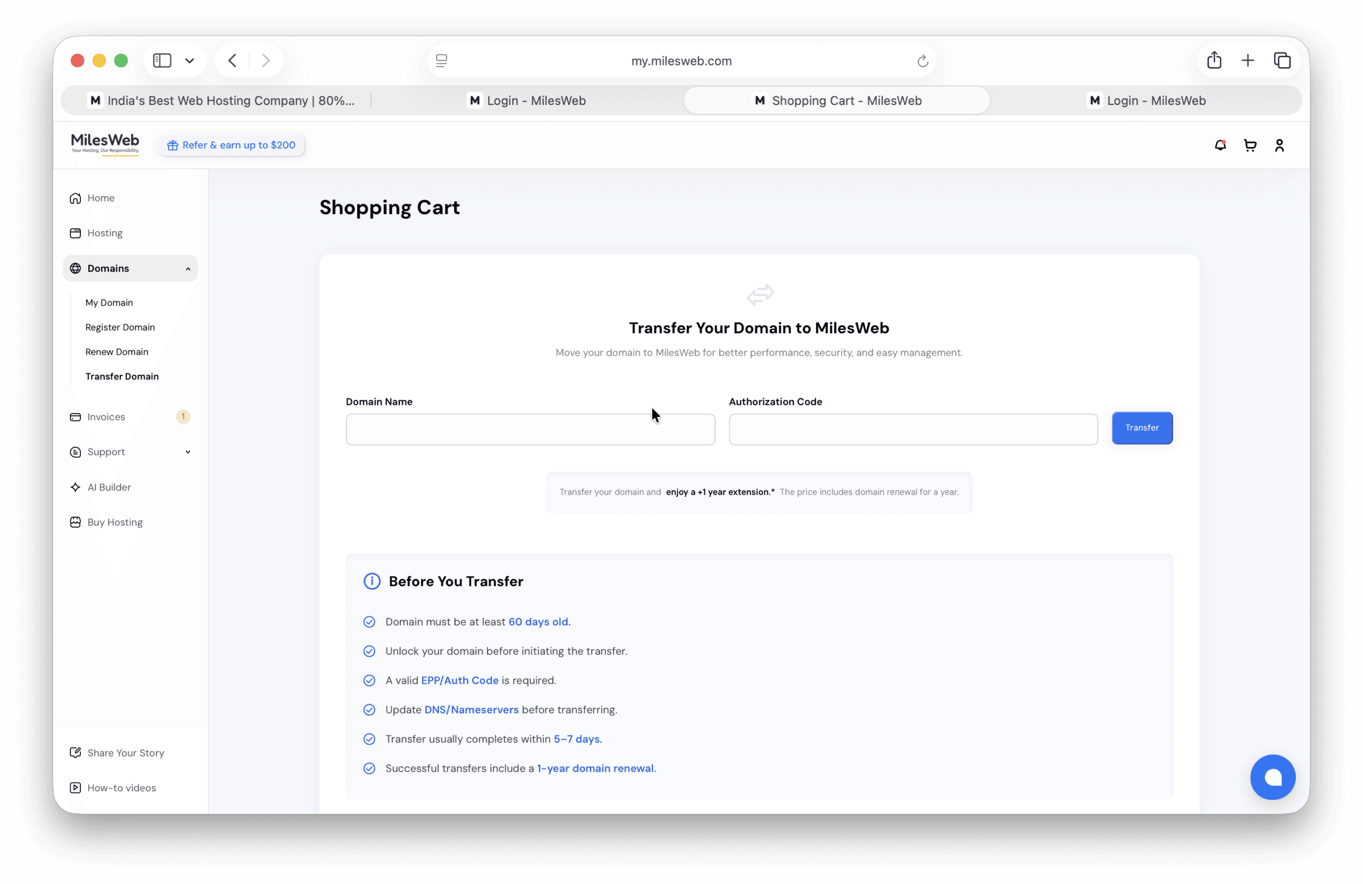
Task: Open the Hosting menu item
Action: coord(130,233)
